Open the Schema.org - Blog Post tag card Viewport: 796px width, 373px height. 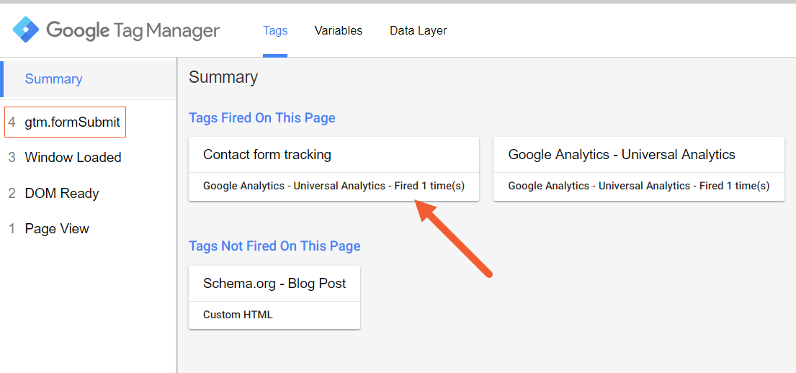(x=274, y=297)
